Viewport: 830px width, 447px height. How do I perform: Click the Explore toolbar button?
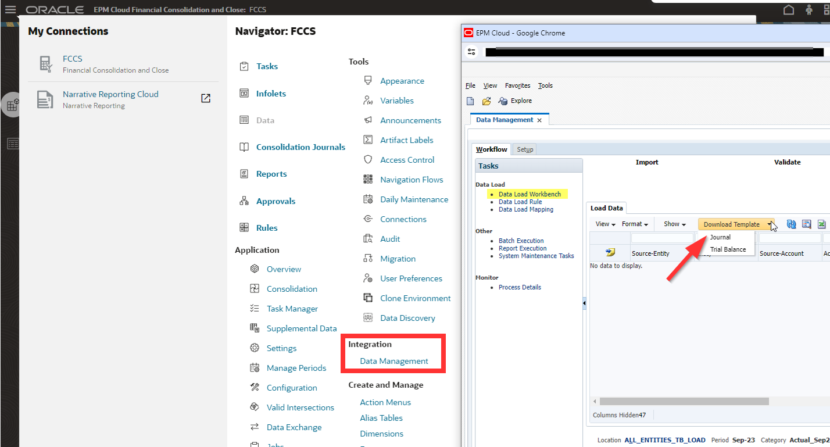coord(515,101)
